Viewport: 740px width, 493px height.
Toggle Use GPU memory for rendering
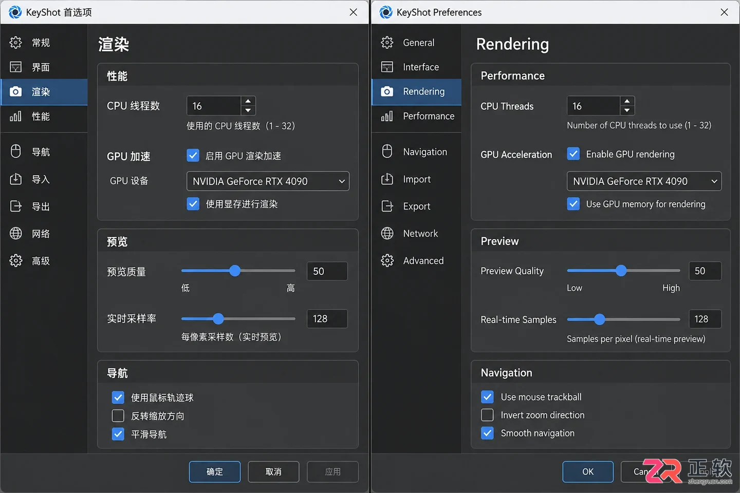click(x=573, y=204)
